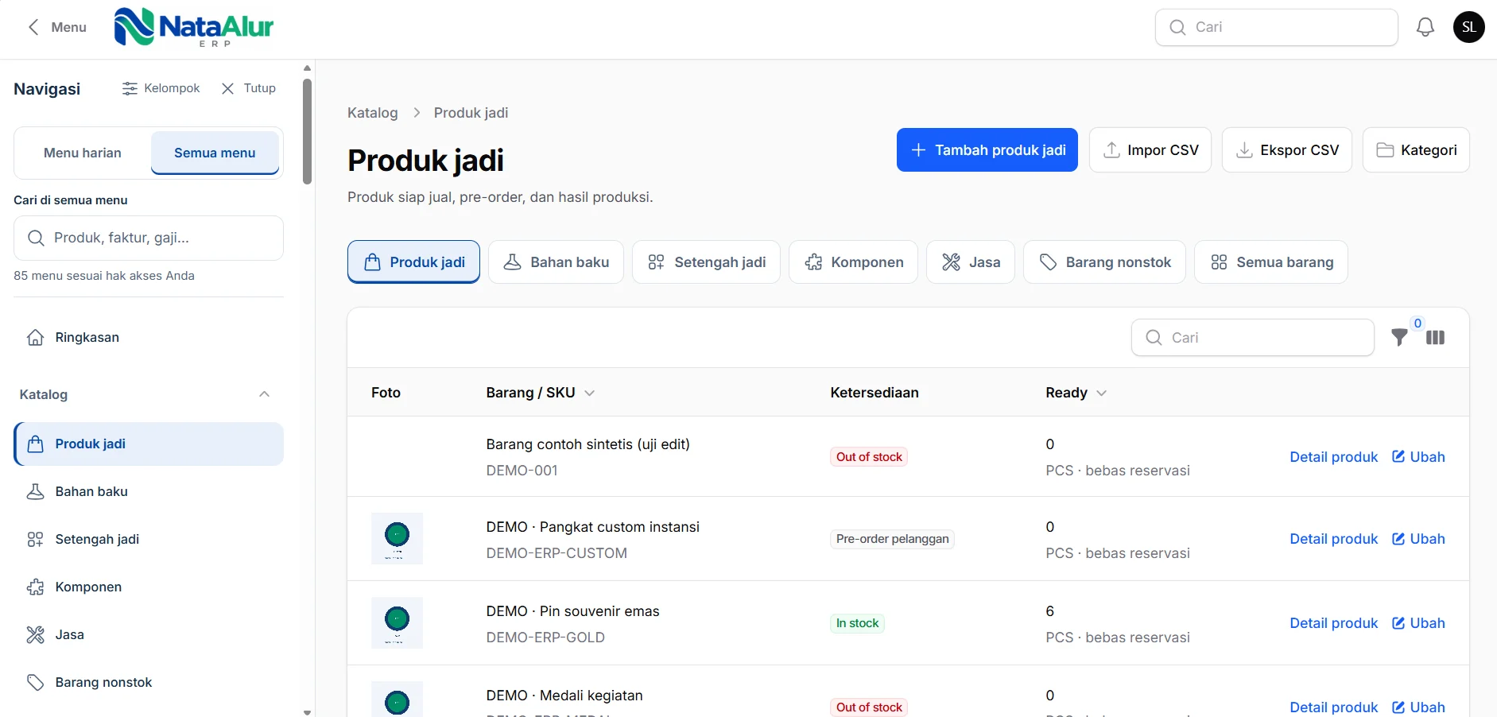
Task: Open Kategori button
Action: click(1416, 149)
